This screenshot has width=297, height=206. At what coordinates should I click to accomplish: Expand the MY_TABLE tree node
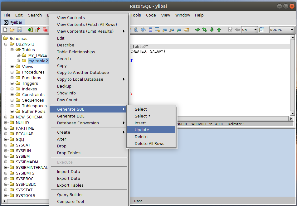[18, 55]
